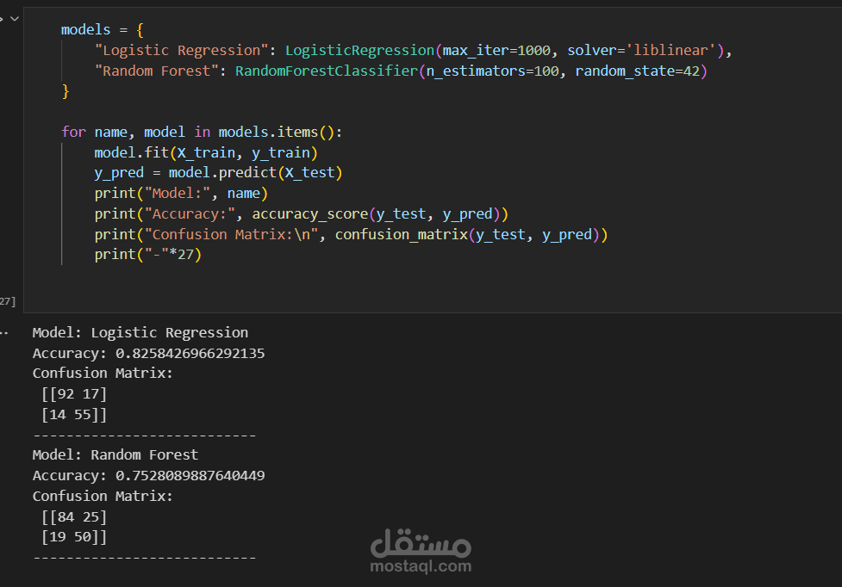Click accuracy_score call in the code

[x=310, y=214]
